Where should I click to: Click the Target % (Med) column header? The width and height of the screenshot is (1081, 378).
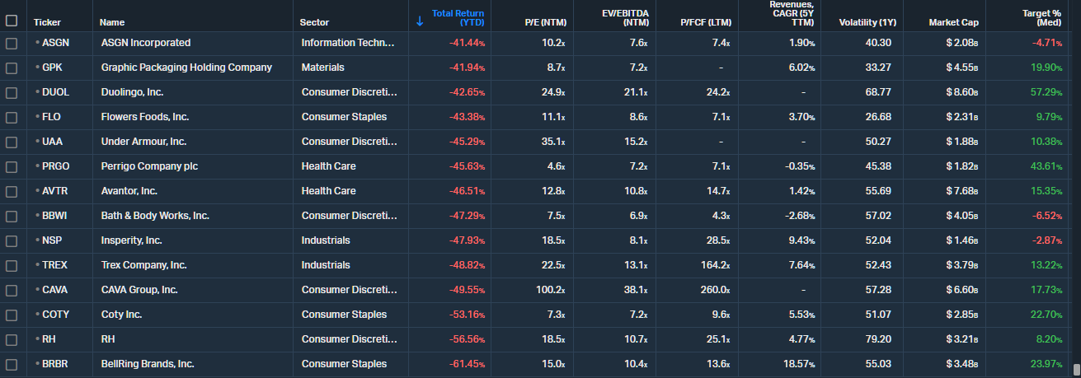coord(1039,17)
